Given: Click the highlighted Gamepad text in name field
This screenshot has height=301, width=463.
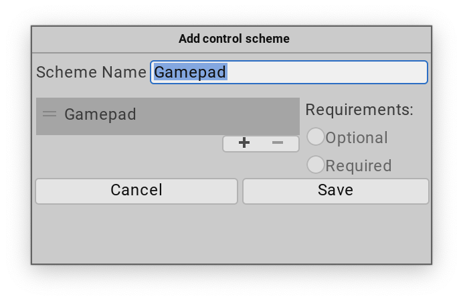Looking at the screenshot, I should [191, 72].
